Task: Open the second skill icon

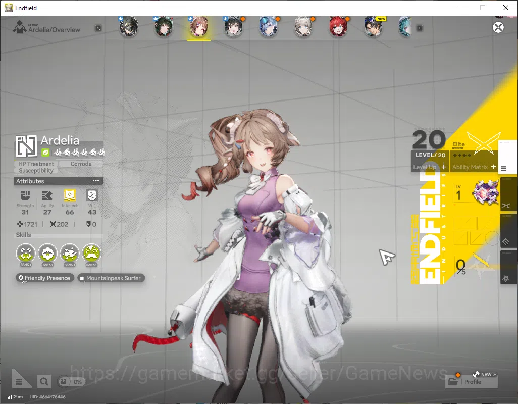Action: tap(47, 254)
